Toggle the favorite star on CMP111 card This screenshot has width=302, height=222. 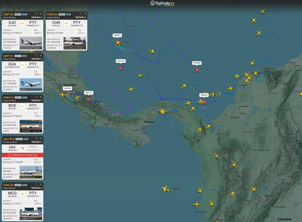coord(37,55)
